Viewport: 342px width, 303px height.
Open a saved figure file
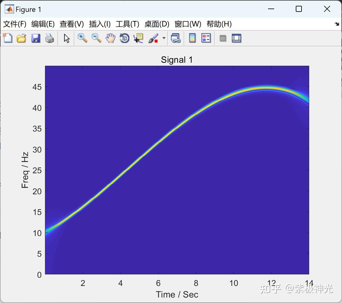(21, 38)
